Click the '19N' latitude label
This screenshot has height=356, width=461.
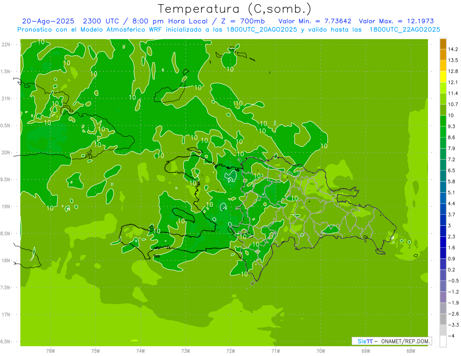pos(5,207)
